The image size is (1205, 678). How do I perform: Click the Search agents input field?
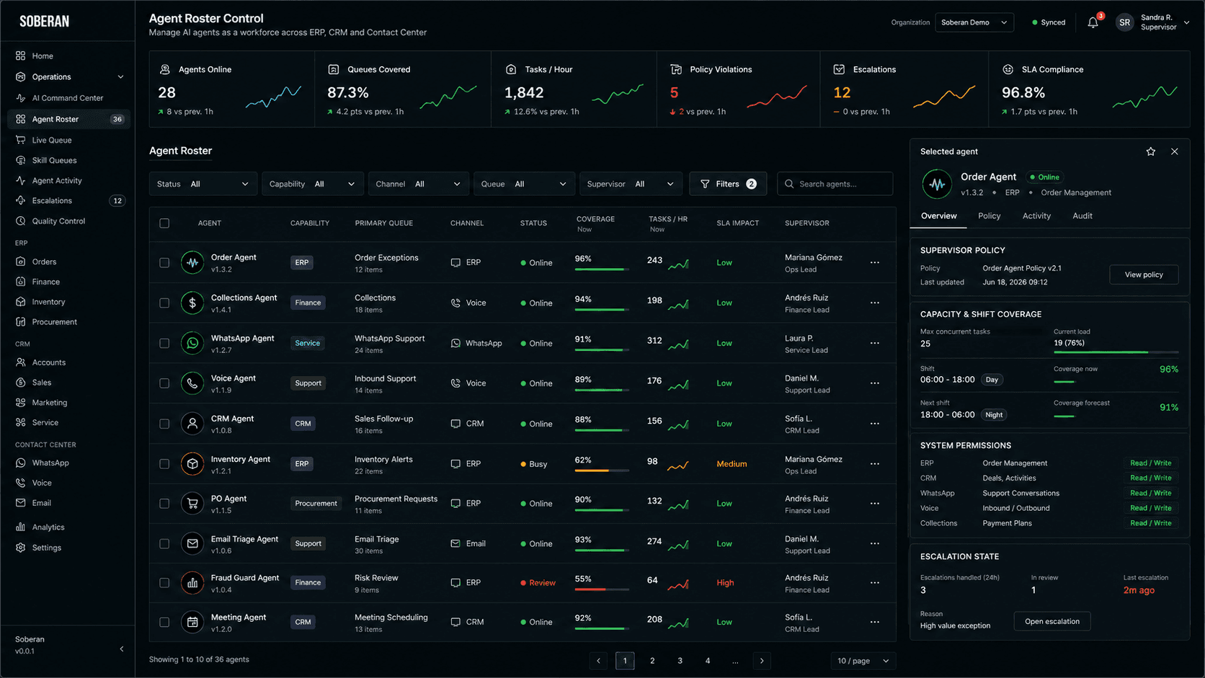click(x=835, y=184)
